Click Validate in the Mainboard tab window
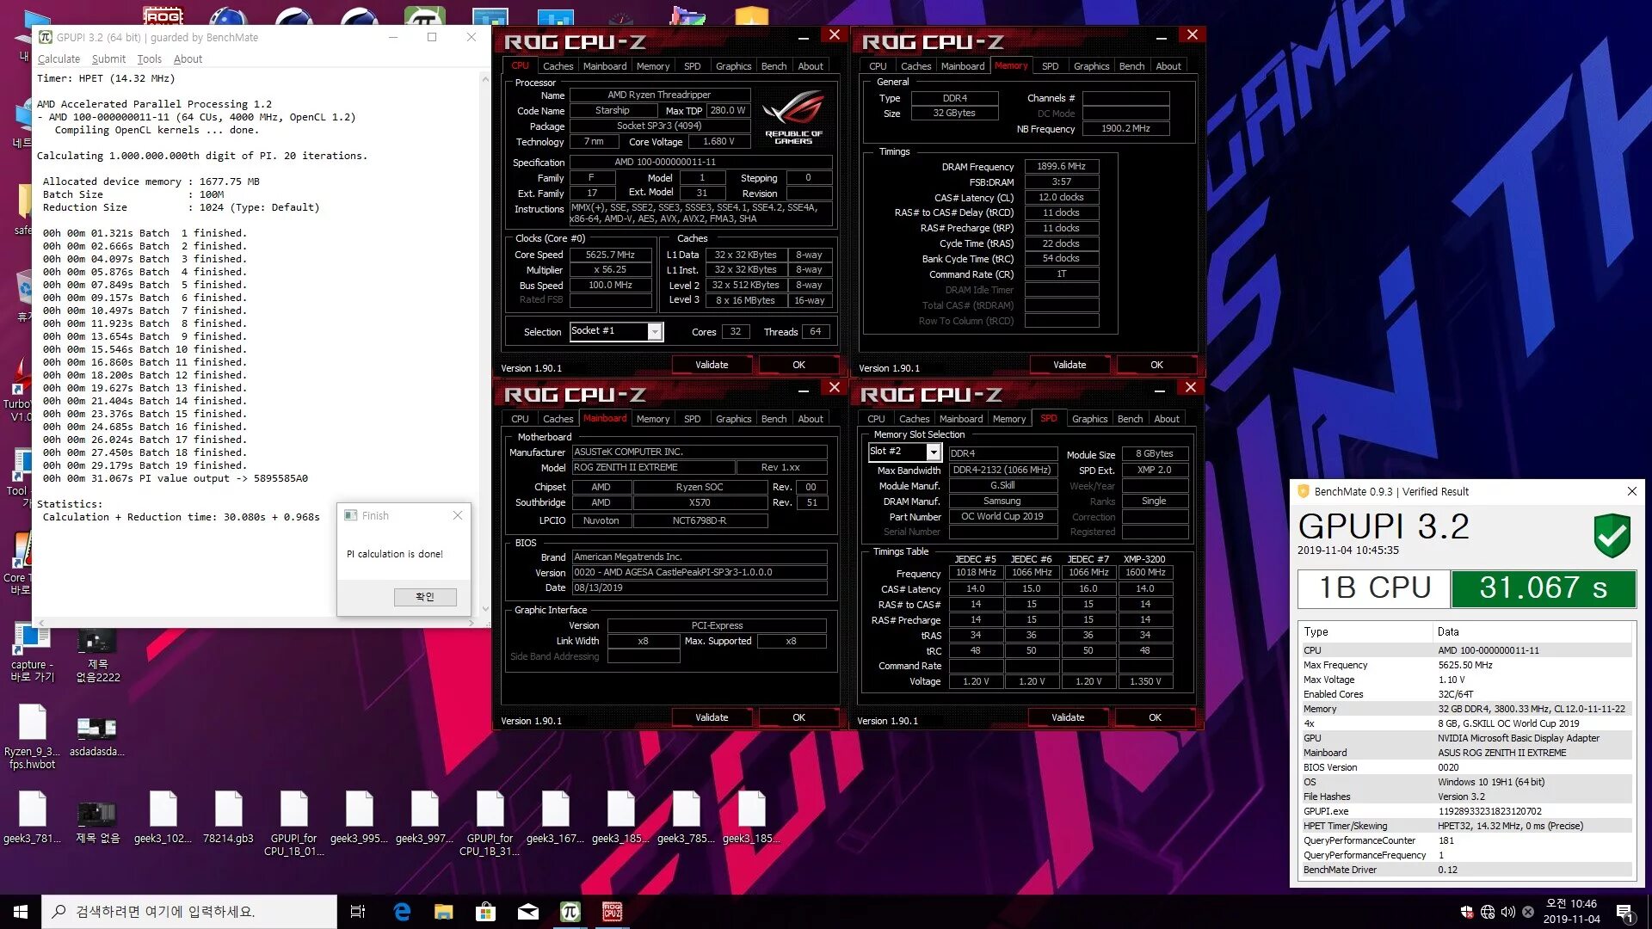The image size is (1652, 929). pyautogui.click(x=712, y=717)
